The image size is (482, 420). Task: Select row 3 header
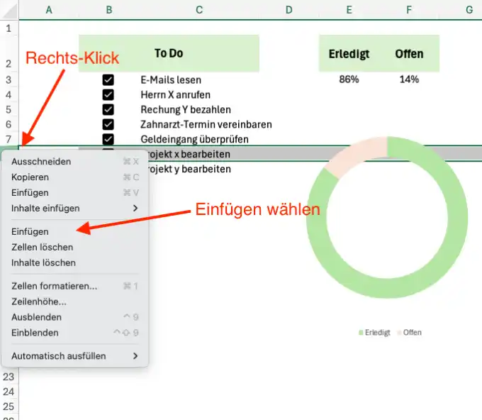(9, 80)
